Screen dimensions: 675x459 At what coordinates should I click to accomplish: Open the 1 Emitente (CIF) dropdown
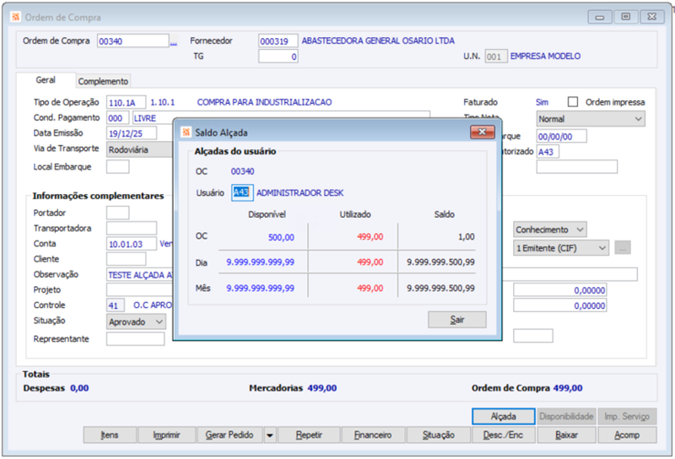point(561,248)
